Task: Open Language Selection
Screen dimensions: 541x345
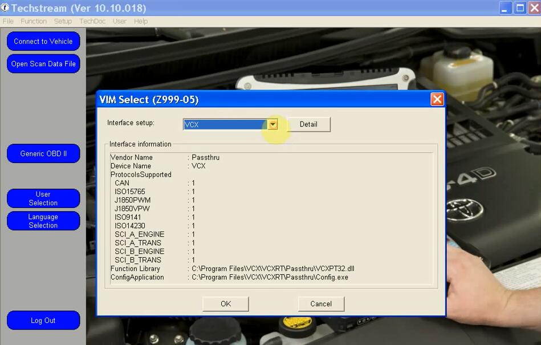Action: click(x=43, y=221)
